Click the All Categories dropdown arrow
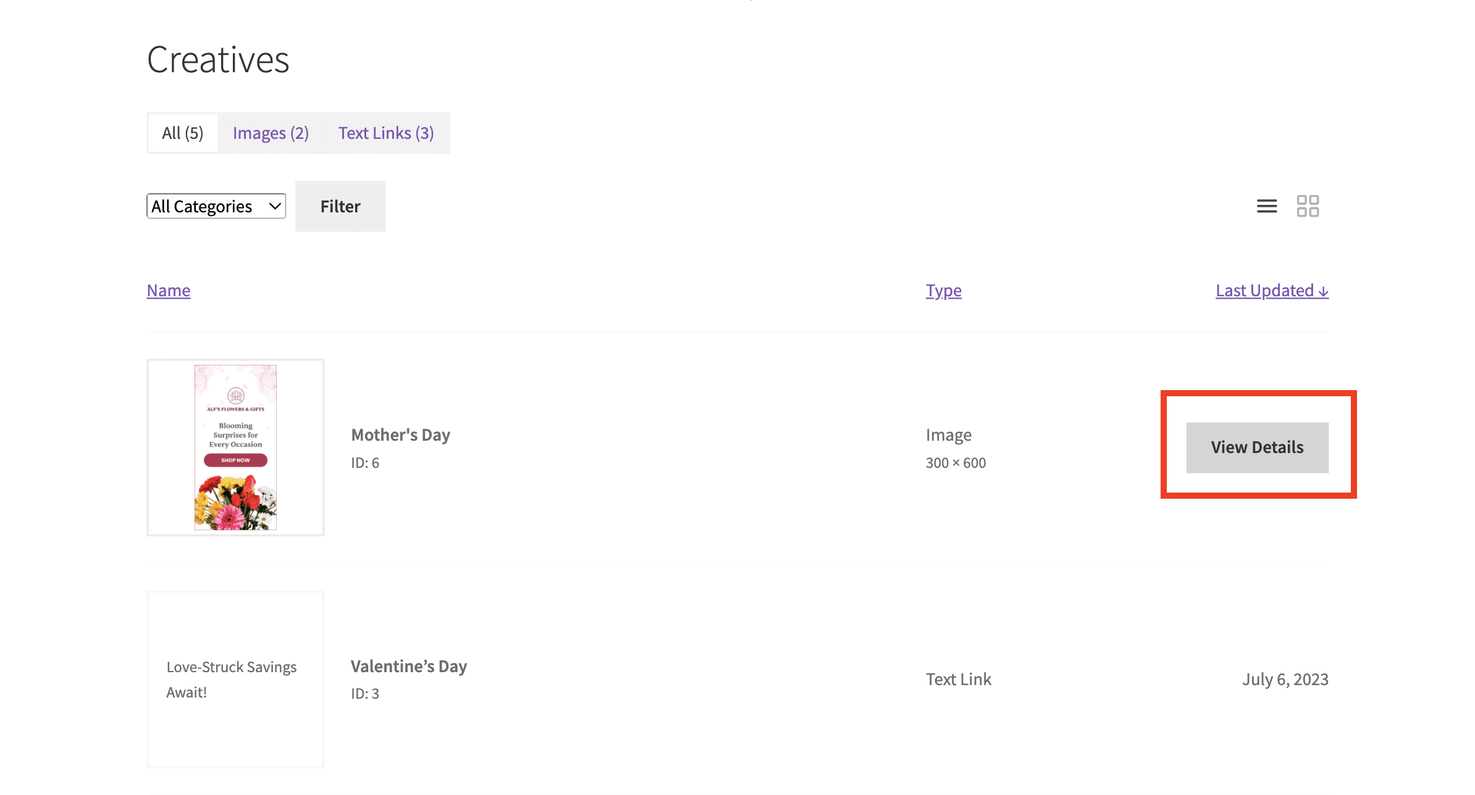 pyautogui.click(x=274, y=206)
